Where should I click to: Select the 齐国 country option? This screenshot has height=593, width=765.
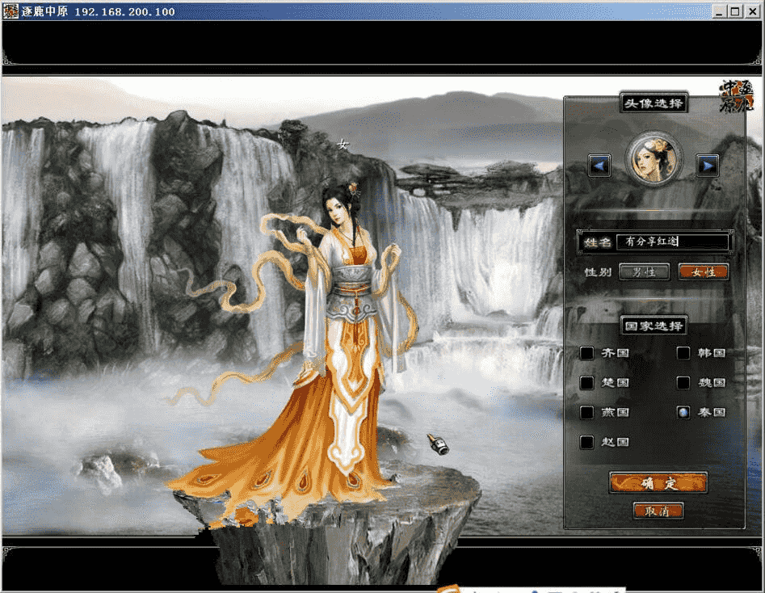(587, 353)
